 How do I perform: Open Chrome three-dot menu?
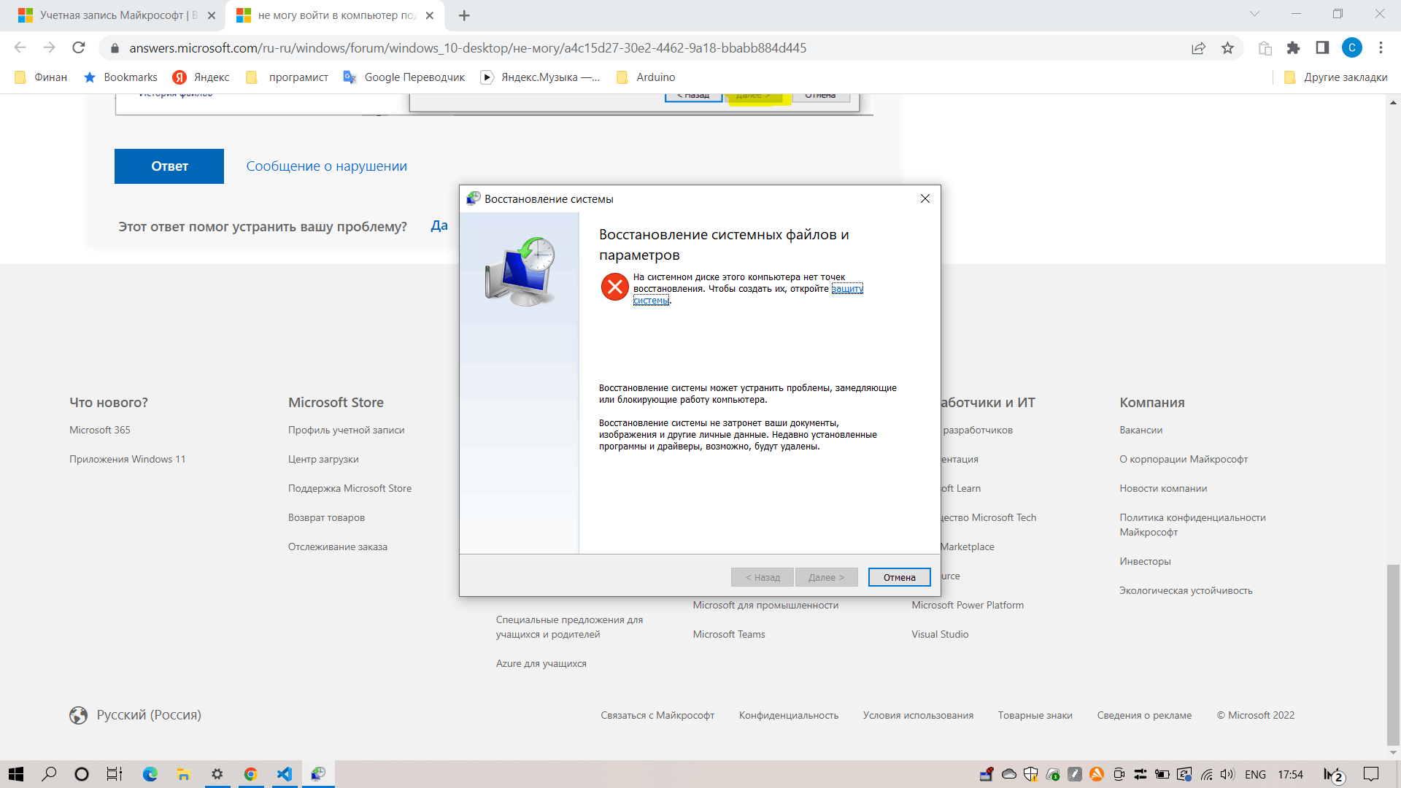click(1381, 48)
